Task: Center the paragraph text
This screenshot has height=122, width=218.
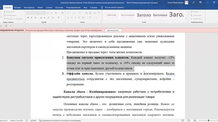Action: 72,18
